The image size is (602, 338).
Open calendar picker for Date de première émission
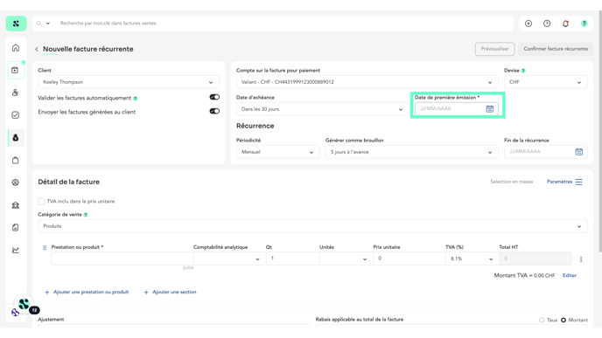490,109
